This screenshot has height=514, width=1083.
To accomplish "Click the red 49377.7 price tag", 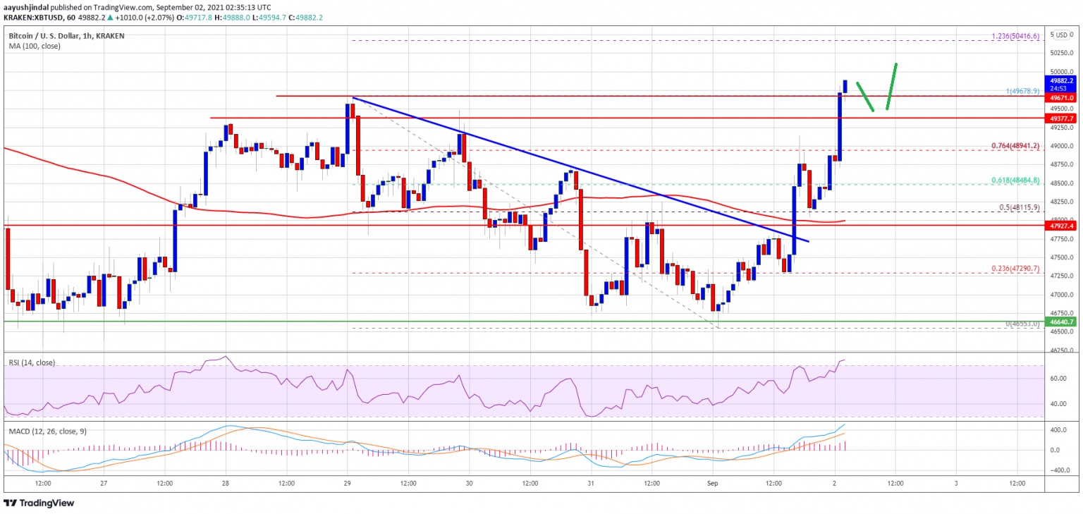I will click(1060, 119).
